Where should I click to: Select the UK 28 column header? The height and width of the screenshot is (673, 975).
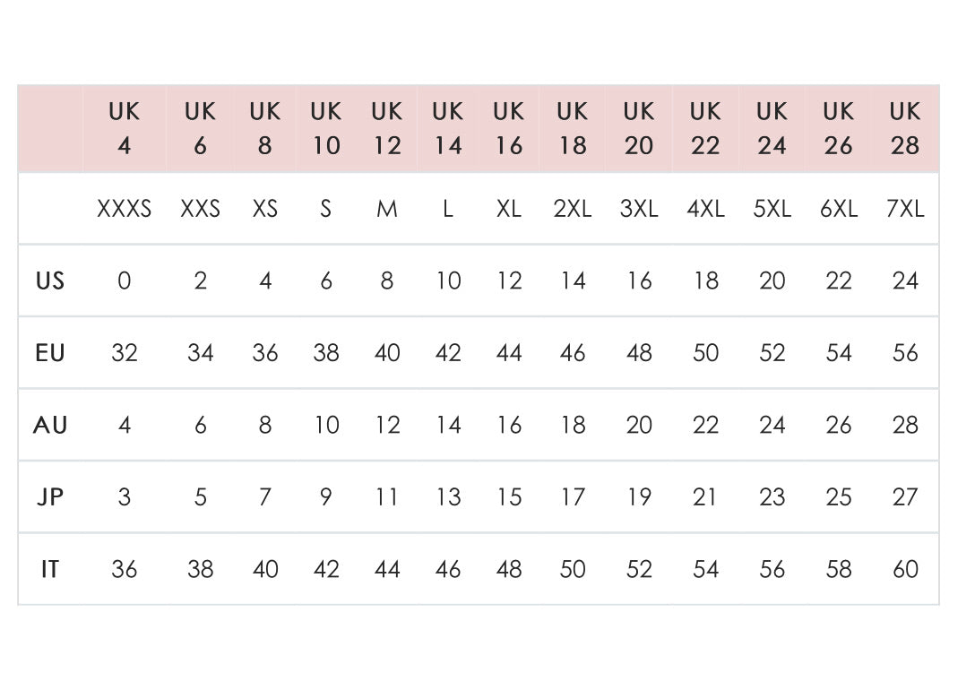pyautogui.click(x=905, y=129)
